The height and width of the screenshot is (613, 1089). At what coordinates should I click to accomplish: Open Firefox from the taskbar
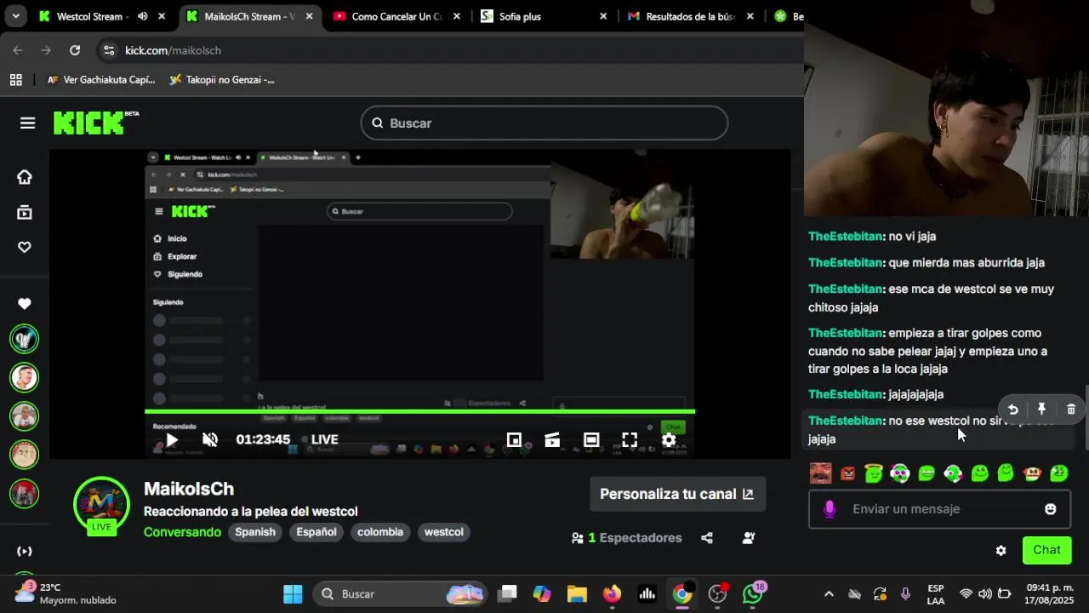click(x=613, y=593)
